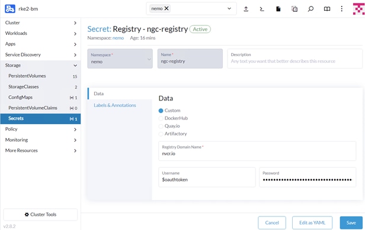Select the Quay.io radio option
Image resolution: width=365 pixels, height=230 pixels.
(161, 126)
